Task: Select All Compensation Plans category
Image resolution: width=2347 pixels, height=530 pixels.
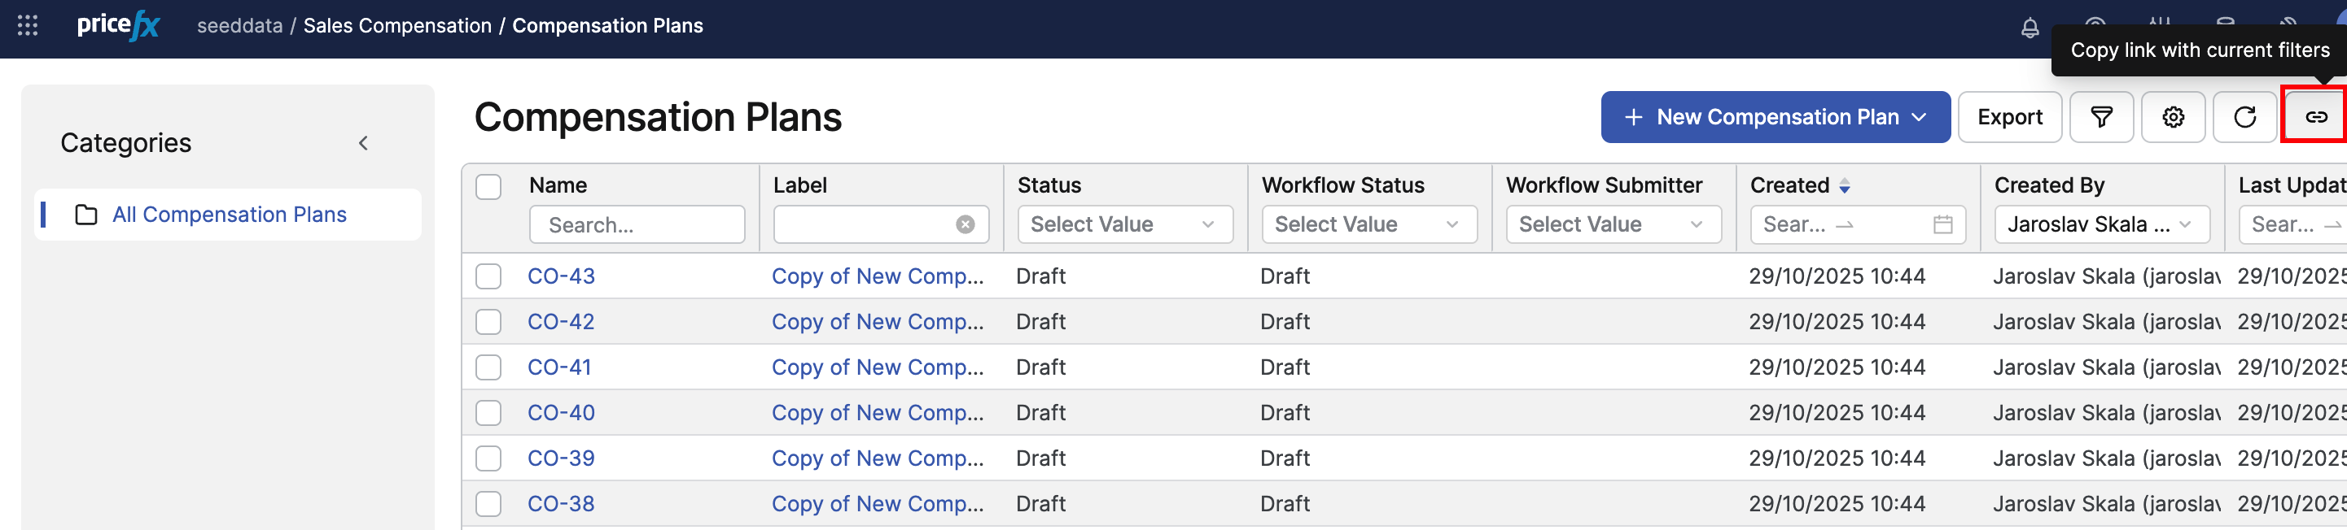Action: pyautogui.click(x=229, y=215)
